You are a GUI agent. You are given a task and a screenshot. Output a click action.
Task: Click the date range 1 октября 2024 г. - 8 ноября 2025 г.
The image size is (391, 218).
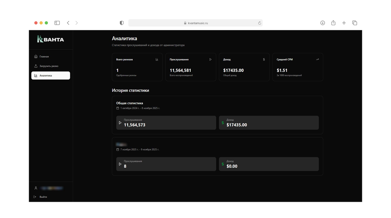(x=140, y=108)
